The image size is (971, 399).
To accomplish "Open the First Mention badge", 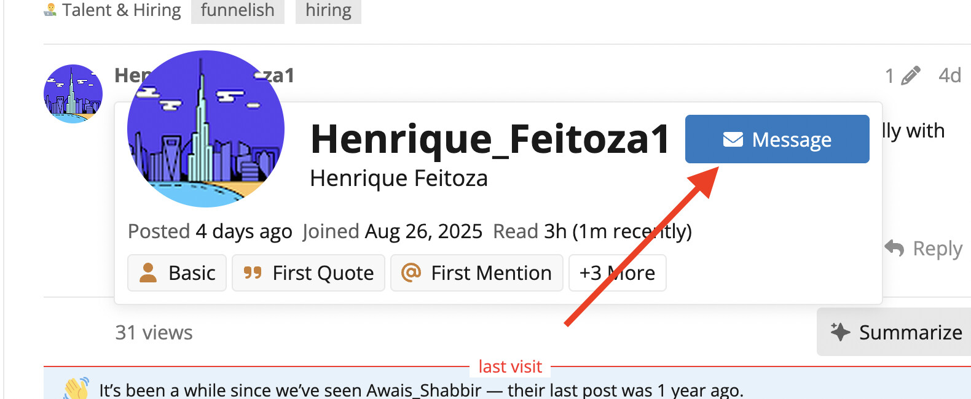I will [476, 273].
